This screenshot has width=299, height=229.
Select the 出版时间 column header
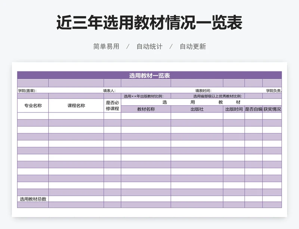point(234,109)
